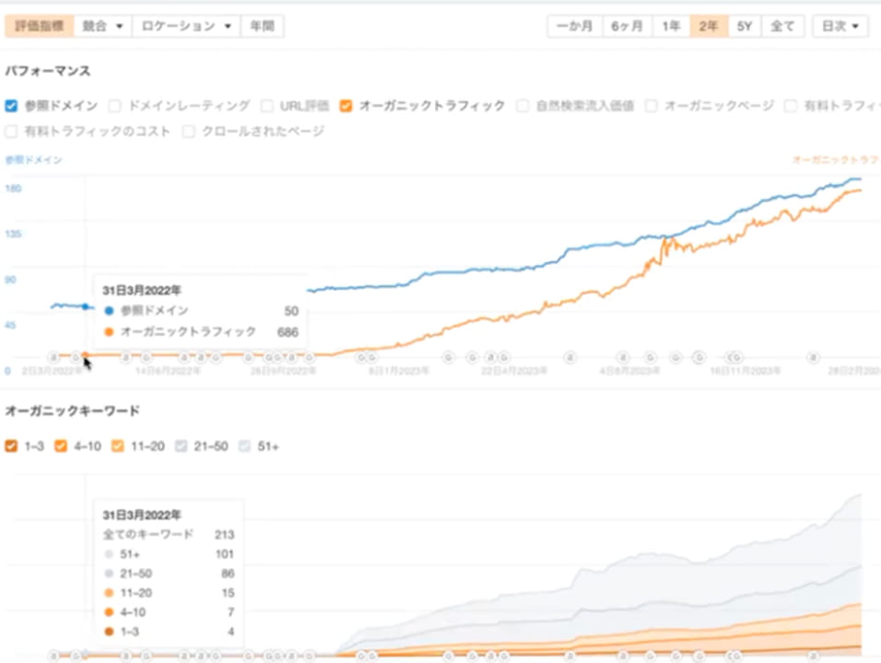Click the highlighted blue point on 参照ドメイン line
Viewport: 881px width, 663px height.
tap(85, 307)
